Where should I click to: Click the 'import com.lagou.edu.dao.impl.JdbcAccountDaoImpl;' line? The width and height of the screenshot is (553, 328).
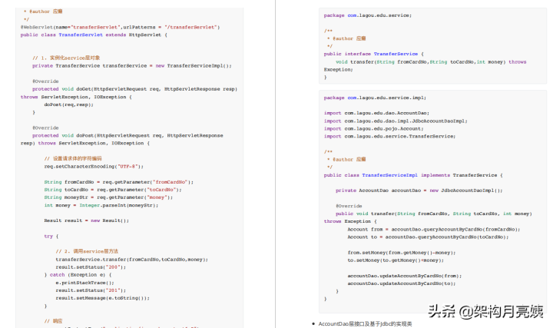396,121
